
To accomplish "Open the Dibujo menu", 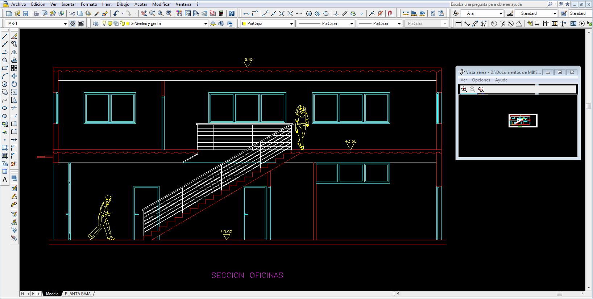I will click(x=123, y=4).
